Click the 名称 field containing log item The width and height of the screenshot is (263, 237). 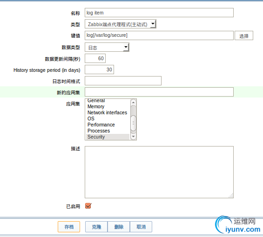point(159,13)
